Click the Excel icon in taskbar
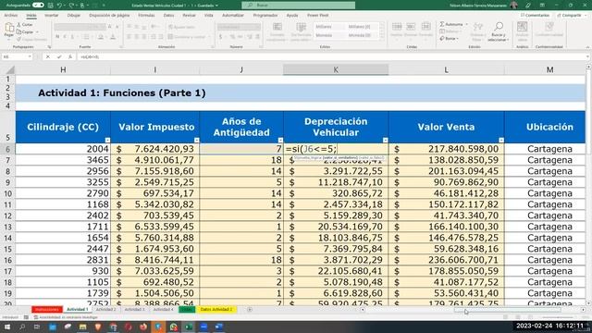This screenshot has height=333, width=592. (x=189, y=327)
